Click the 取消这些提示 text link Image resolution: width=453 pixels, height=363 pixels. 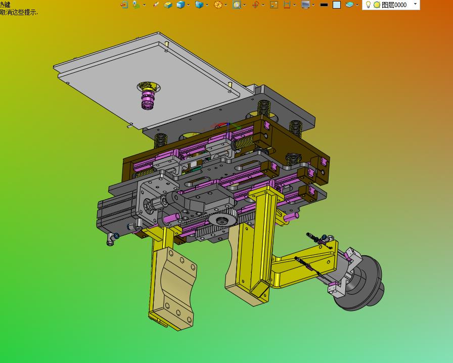tap(18, 12)
